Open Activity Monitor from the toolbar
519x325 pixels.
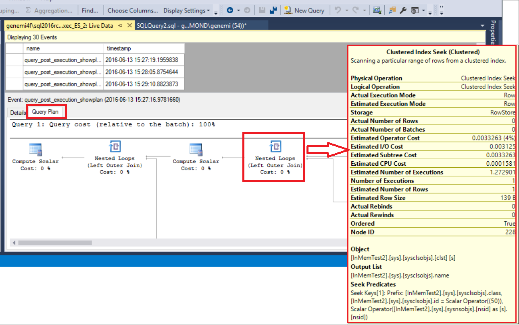(x=377, y=10)
